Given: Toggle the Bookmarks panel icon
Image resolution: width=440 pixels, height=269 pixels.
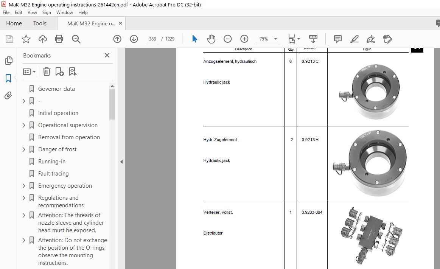Looking at the screenshot, I should [x=8, y=78].
